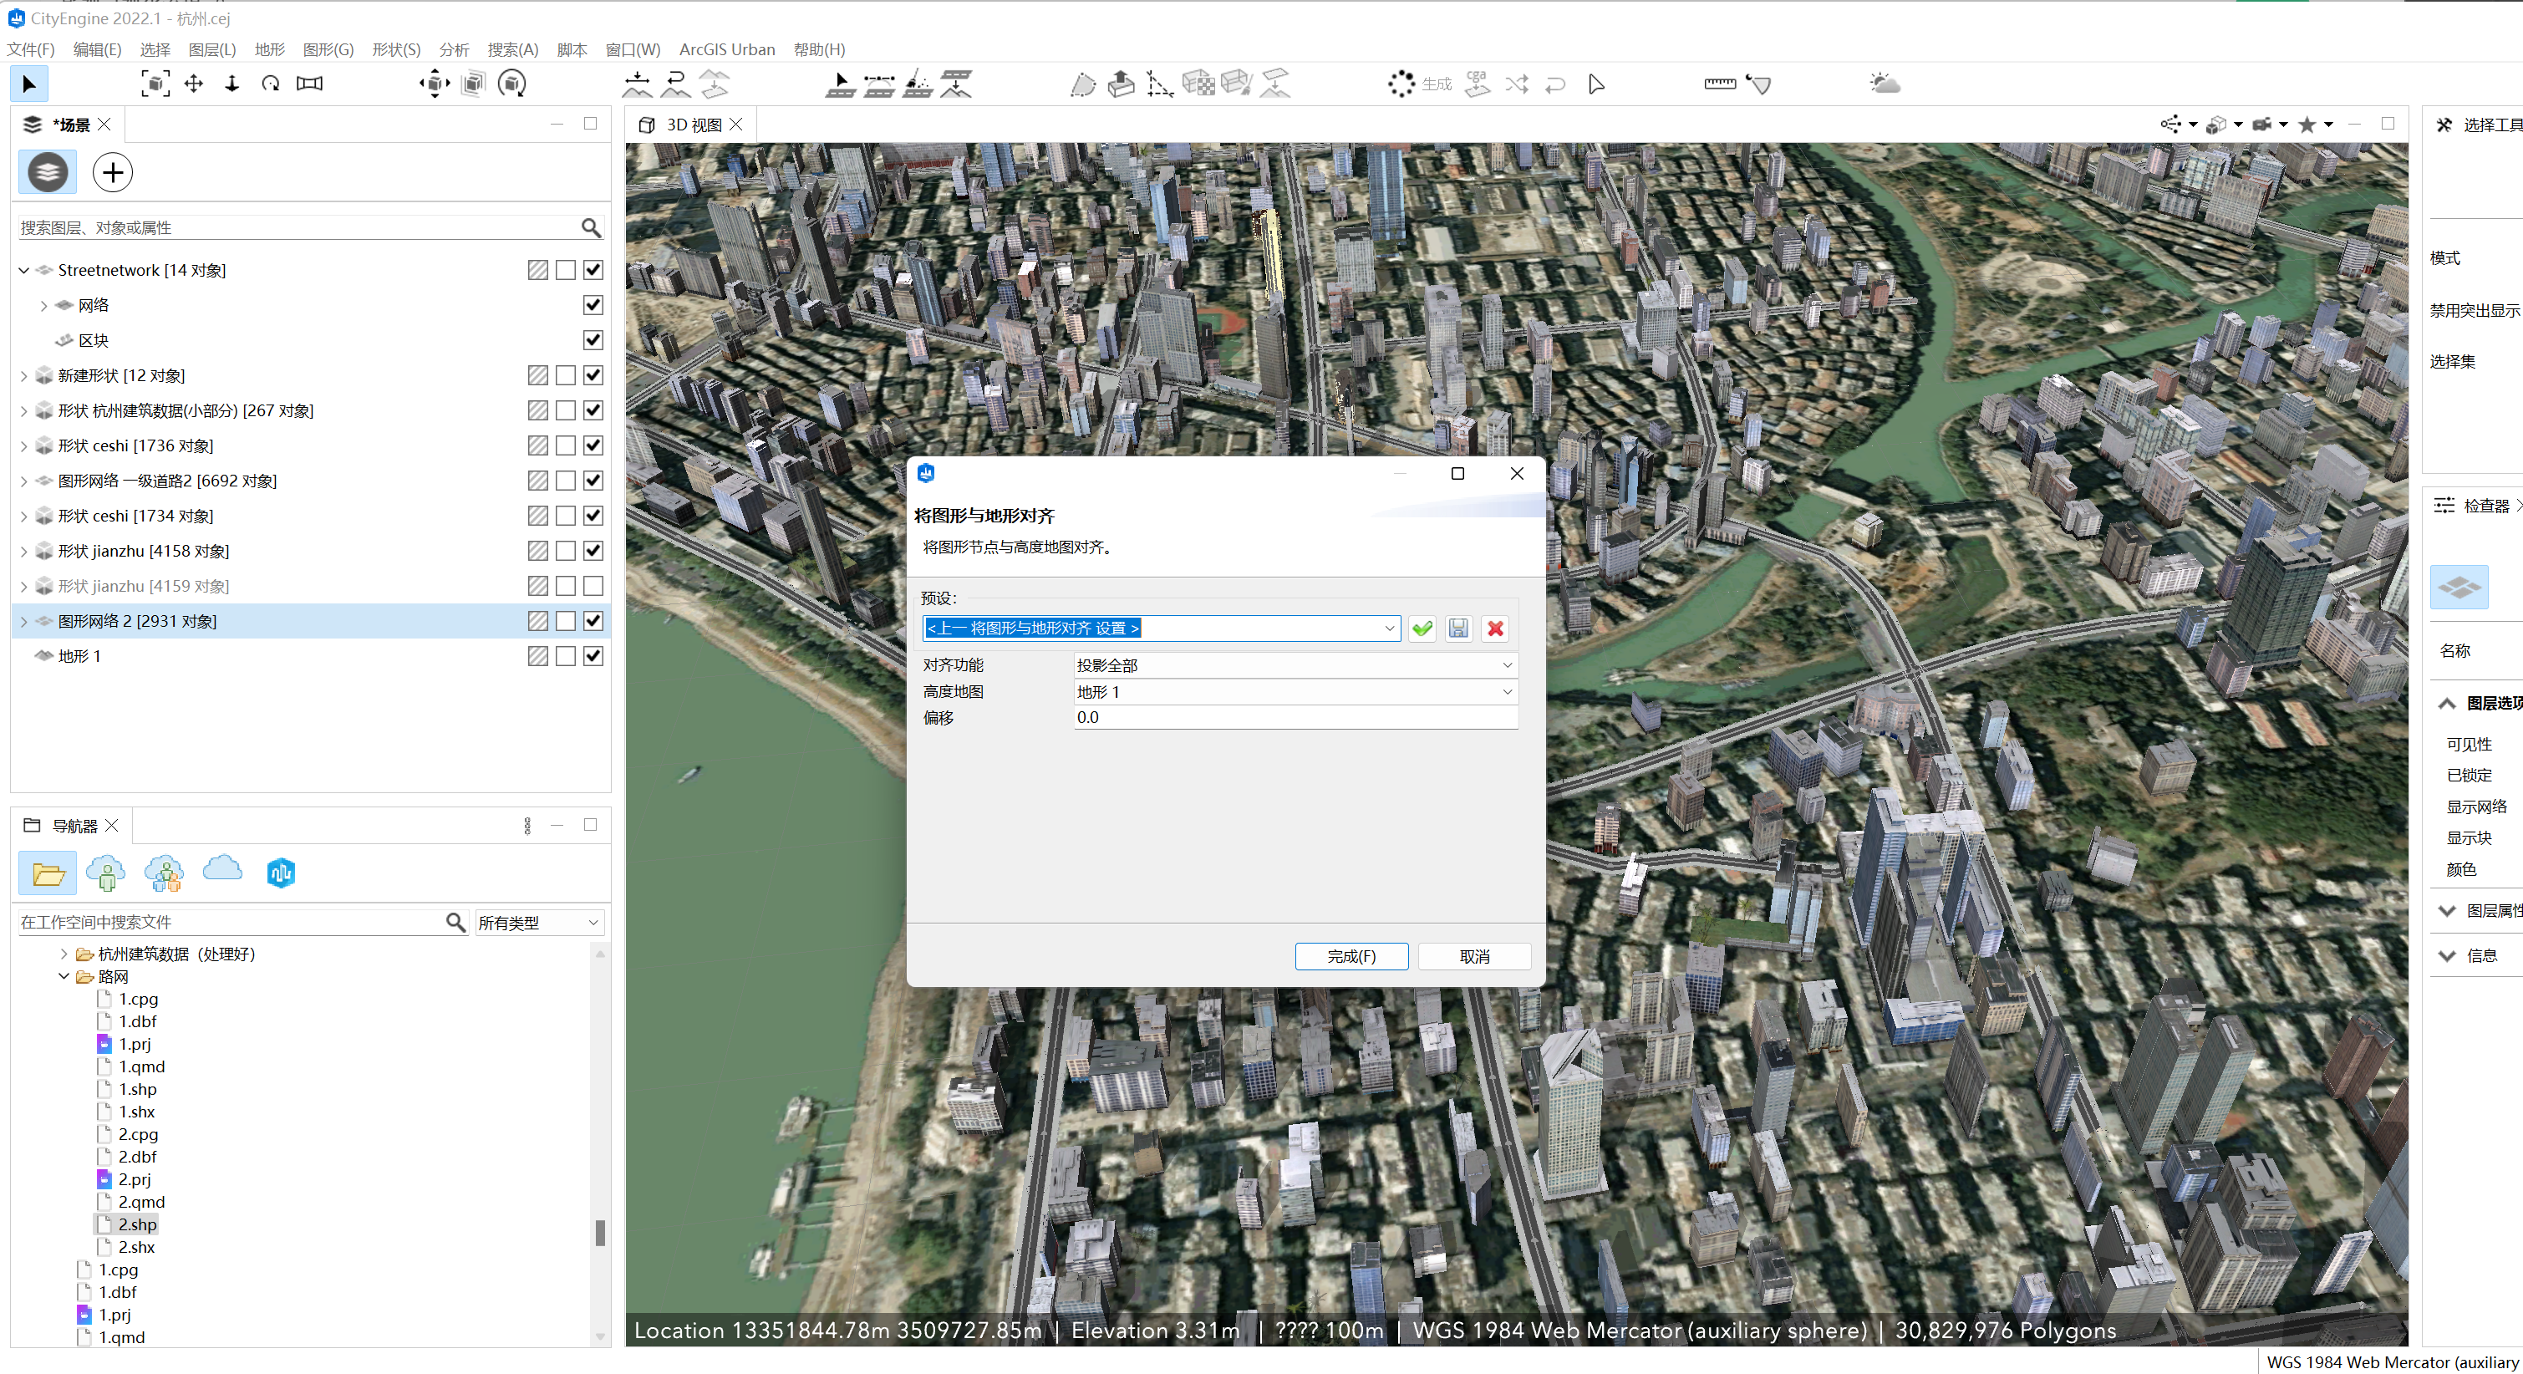
Task: Activate the rotate tool in toolbar
Action: pos(270,84)
